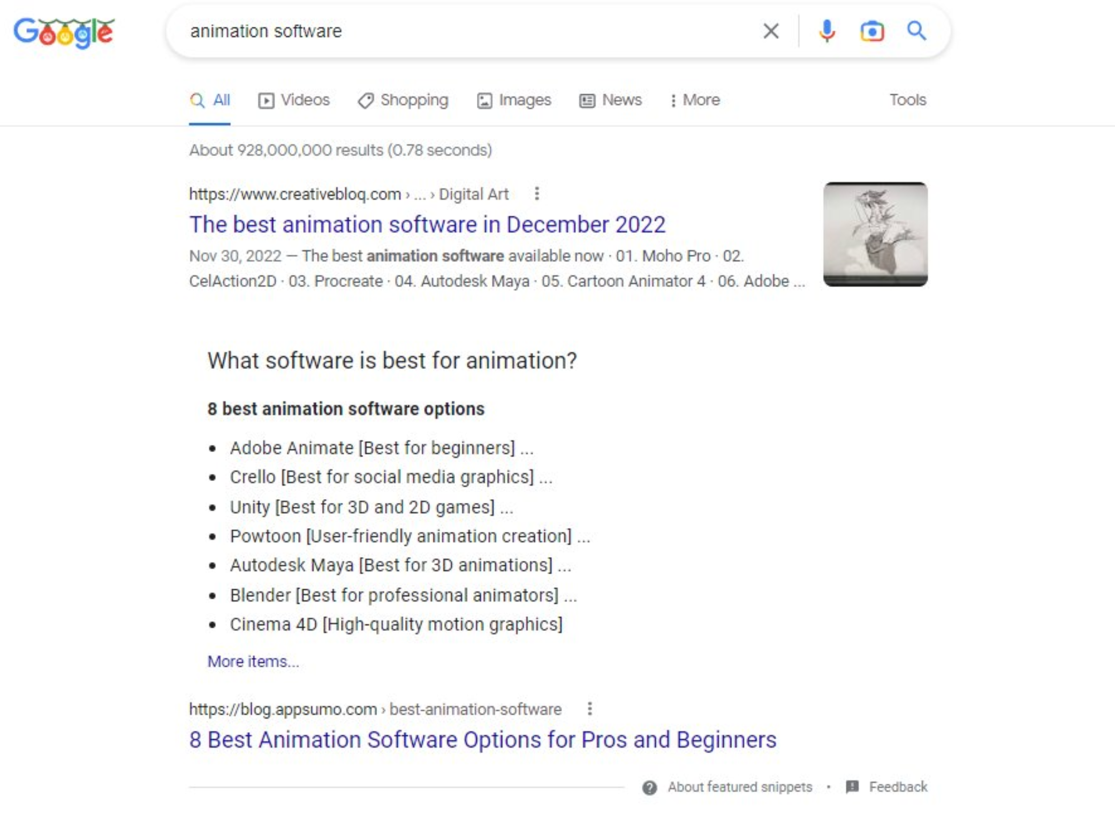Image resolution: width=1115 pixels, height=827 pixels.
Task: Click the article thumbnail image
Action: click(x=876, y=233)
